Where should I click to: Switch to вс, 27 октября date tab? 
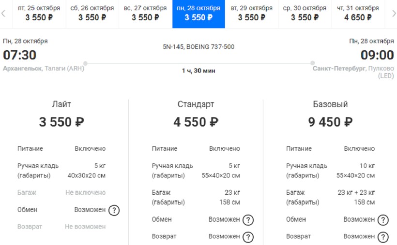[145, 13]
